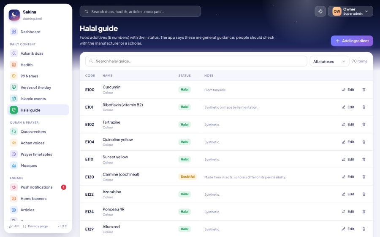Select the 99 Names sidebar icon
Screen dimensions: 380x237
pos(14,76)
